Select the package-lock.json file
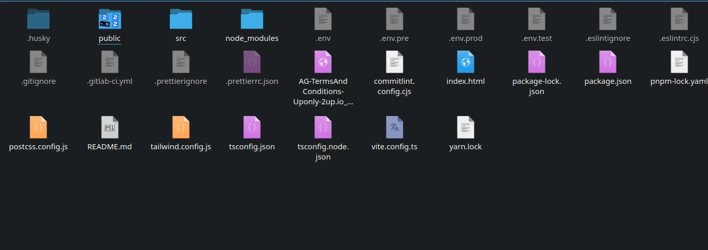This screenshot has width=708, height=250. (537, 62)
